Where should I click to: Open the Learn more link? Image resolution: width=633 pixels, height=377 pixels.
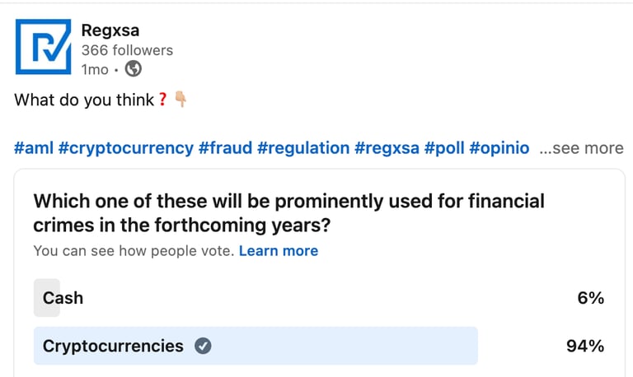tap(279, 250)
